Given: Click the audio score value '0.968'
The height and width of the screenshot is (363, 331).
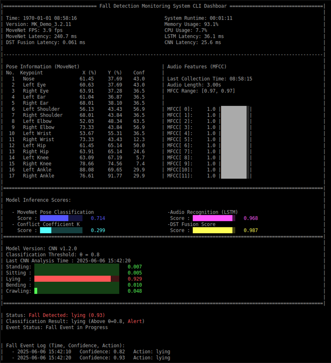Looking at the screenshot, I should 251,218.
